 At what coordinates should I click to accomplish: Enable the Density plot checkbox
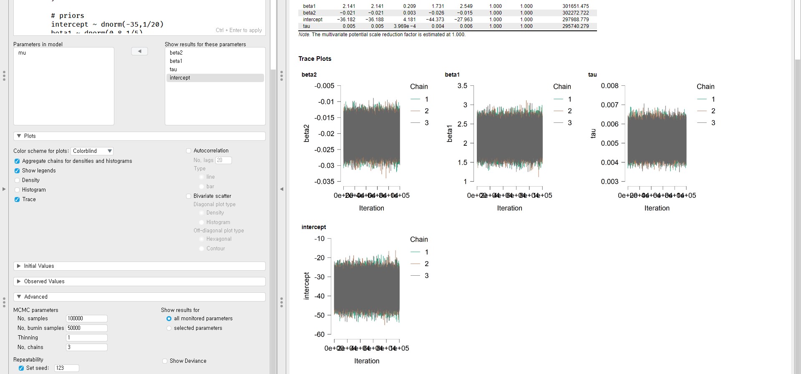pyautogui.click(x=17, y=180)
